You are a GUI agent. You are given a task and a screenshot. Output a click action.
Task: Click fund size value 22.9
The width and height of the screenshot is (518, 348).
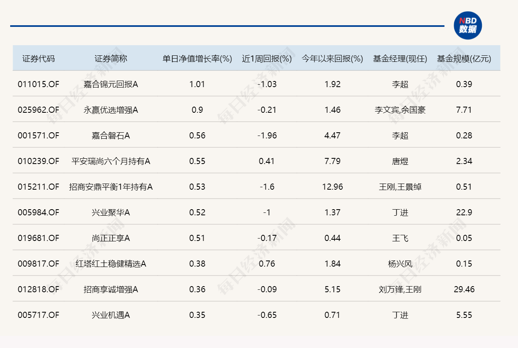(x=464, y=212)
